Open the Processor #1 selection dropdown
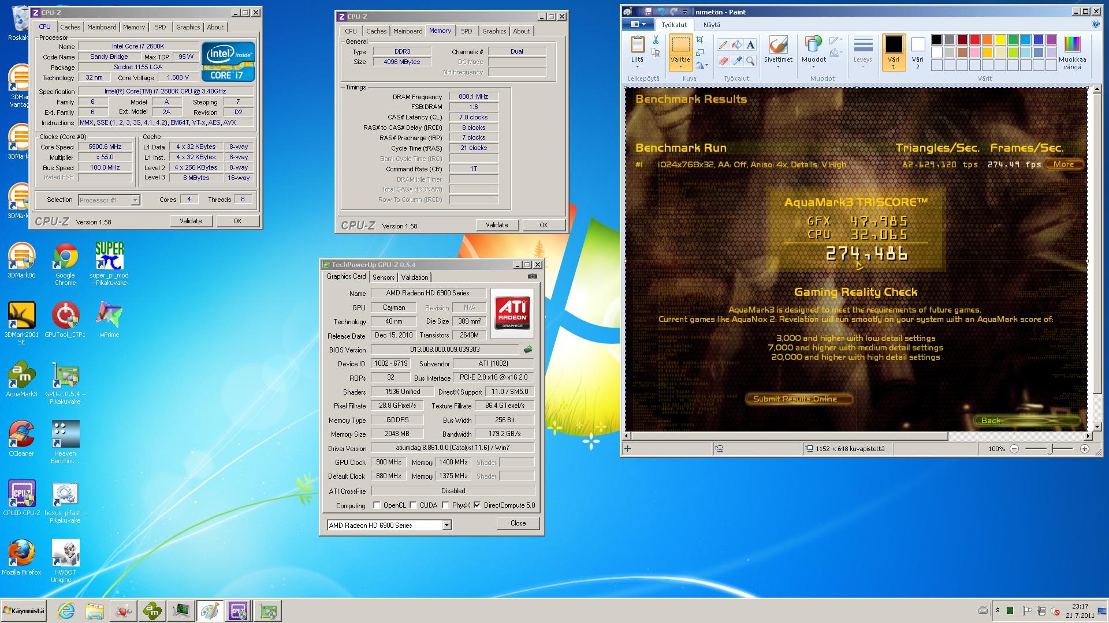This screenshot has height=623, width=1109. 135,200
